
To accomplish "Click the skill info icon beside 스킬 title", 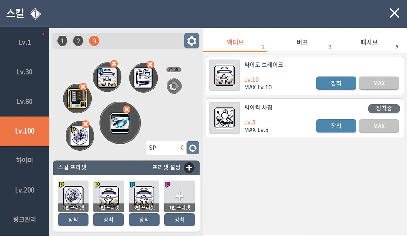I will pyautogui.click(x=35, y=14).
